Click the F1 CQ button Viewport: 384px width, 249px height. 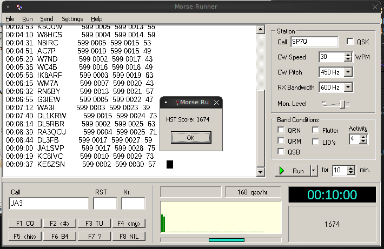pyautogui.click(x=25, y=223)
